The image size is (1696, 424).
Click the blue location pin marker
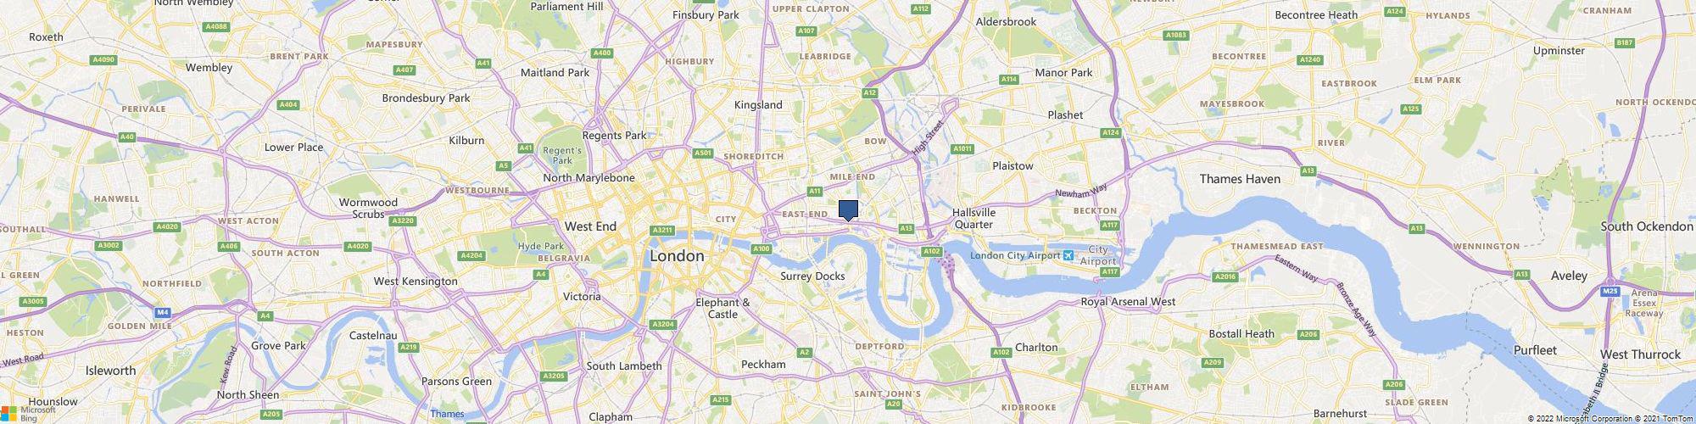click(848, 210)
